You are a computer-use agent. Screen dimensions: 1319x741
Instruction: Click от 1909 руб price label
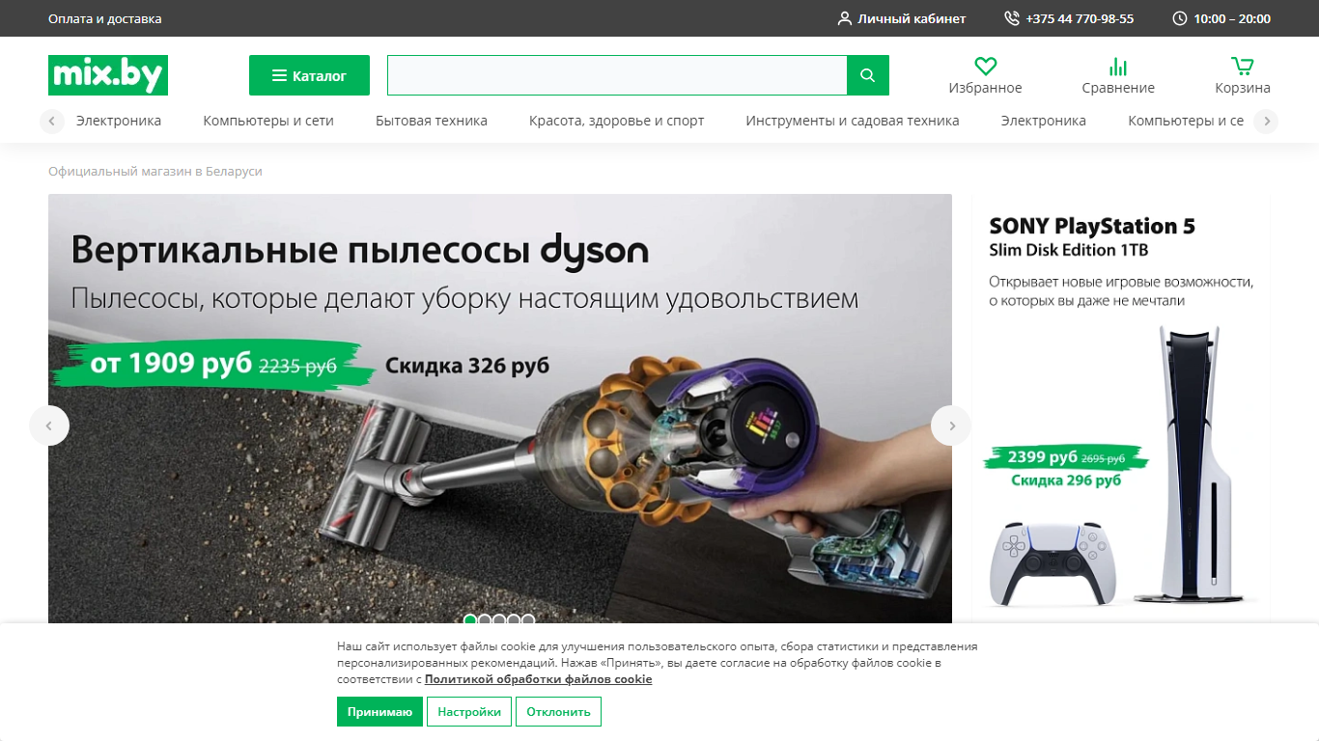(169, 364)
